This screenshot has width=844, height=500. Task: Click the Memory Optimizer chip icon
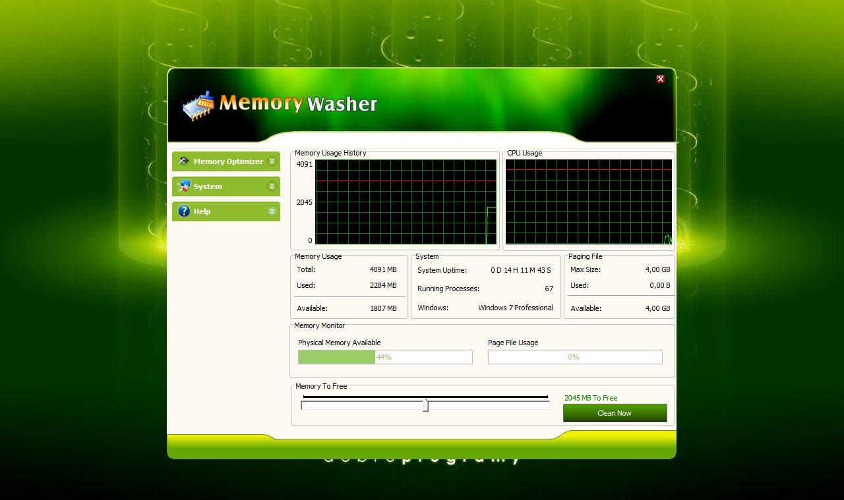183,161
